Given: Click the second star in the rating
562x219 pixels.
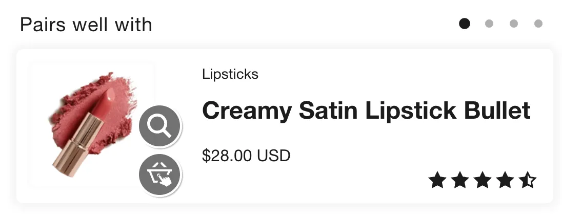Looking at the screenshot, I should pyautogui.click(x=460, y=180).
